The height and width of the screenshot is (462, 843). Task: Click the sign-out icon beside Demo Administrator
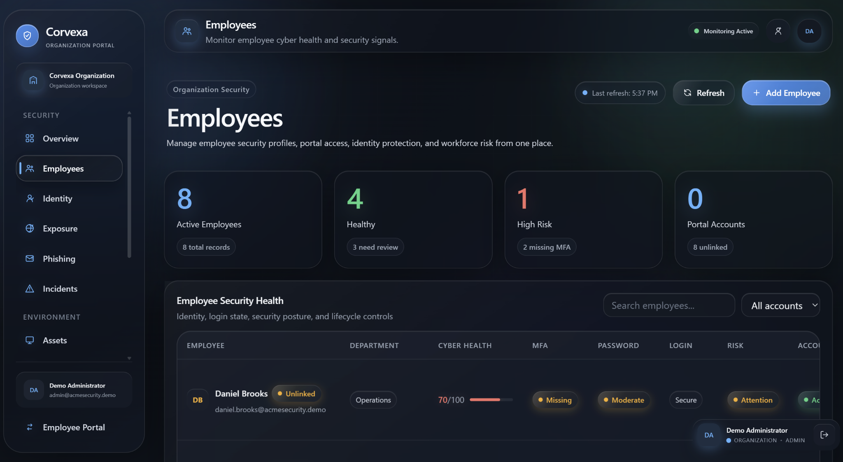[x=824, y=435]
